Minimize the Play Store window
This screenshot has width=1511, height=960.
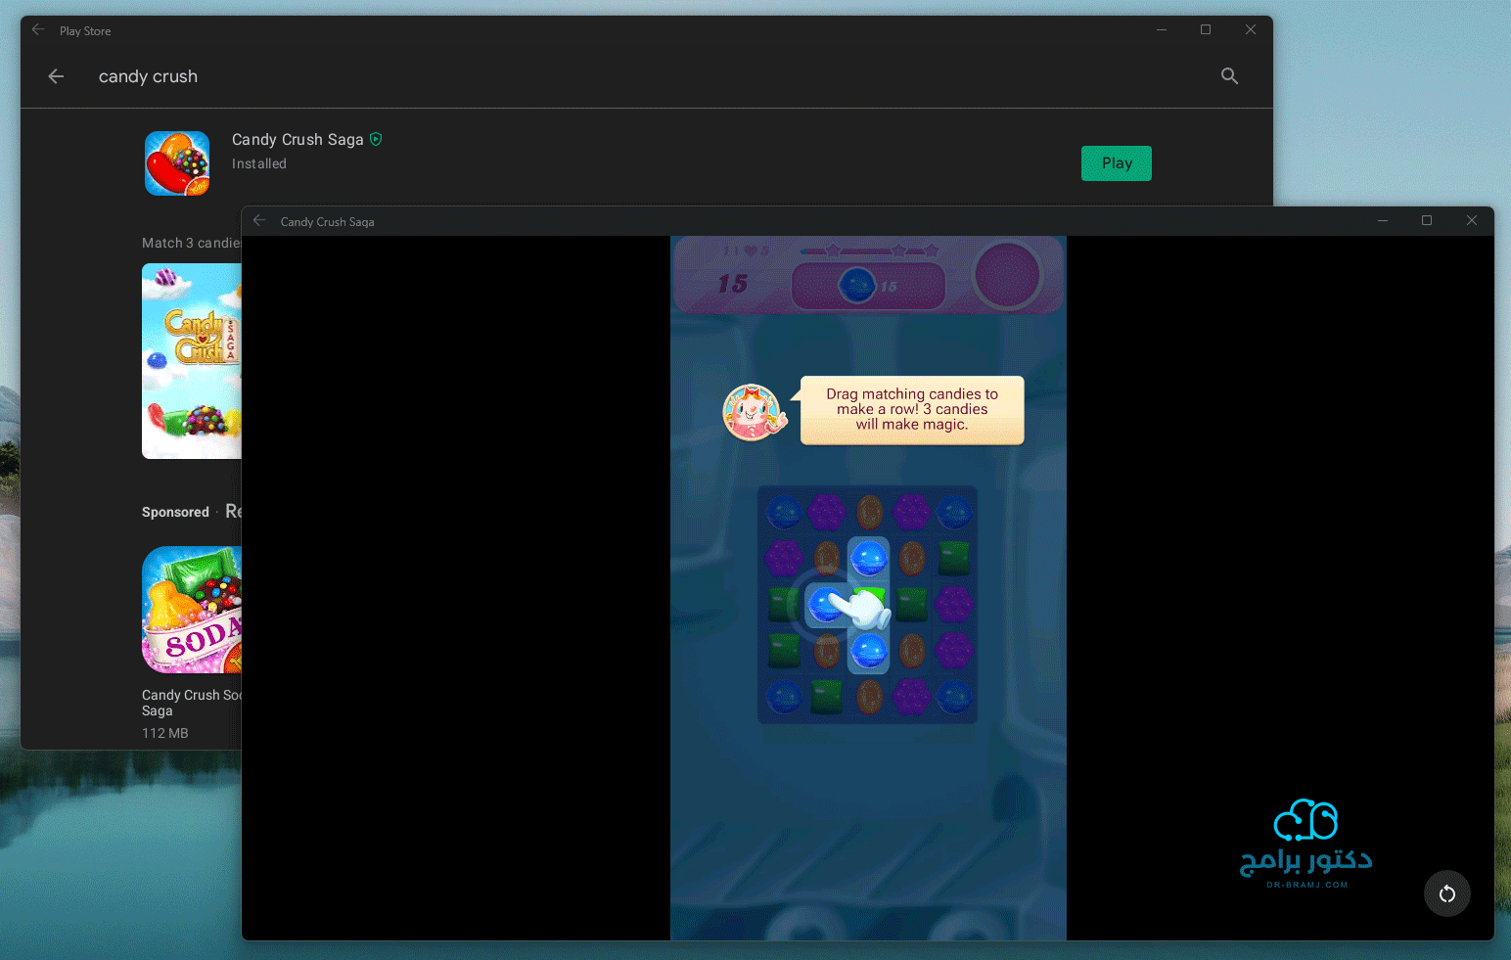click(x=1162, y=30)
